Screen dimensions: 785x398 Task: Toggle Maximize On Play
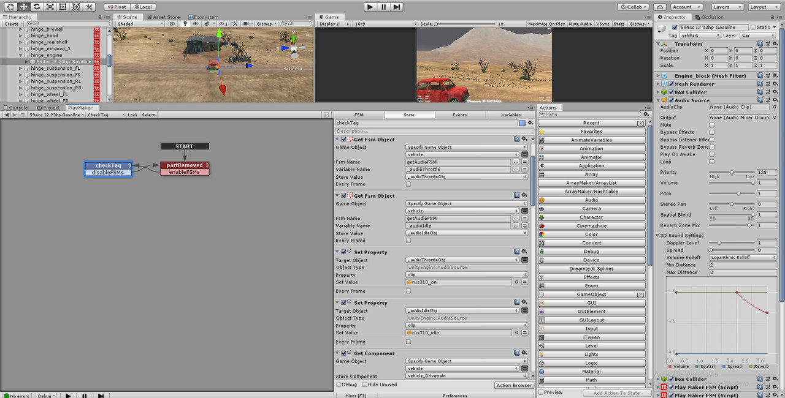tap(546, 24)
